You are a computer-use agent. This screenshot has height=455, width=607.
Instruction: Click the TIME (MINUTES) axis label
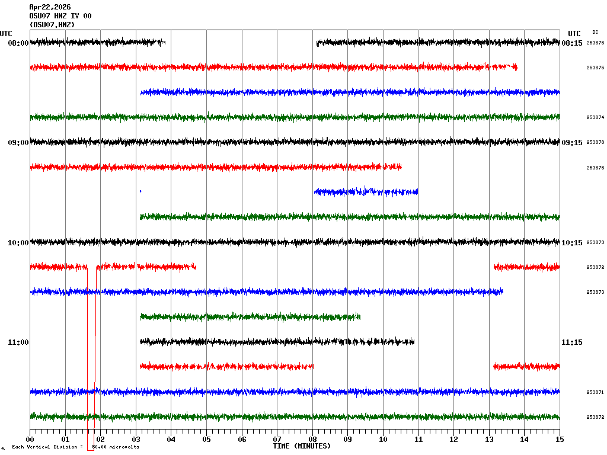tap(302, 446)
